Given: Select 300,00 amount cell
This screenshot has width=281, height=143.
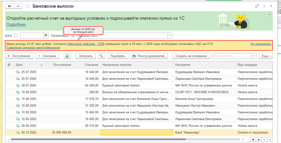Looking at the screenshot, I should point(87,92).
